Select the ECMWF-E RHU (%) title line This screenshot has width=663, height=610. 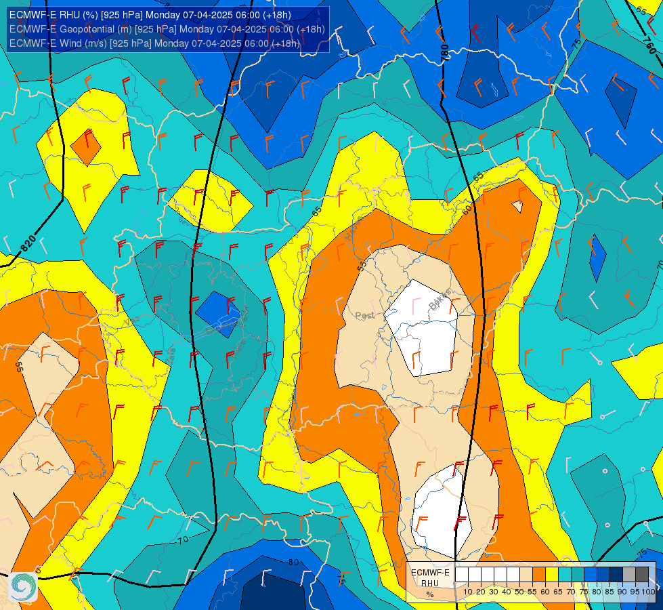tap(150, 15)
